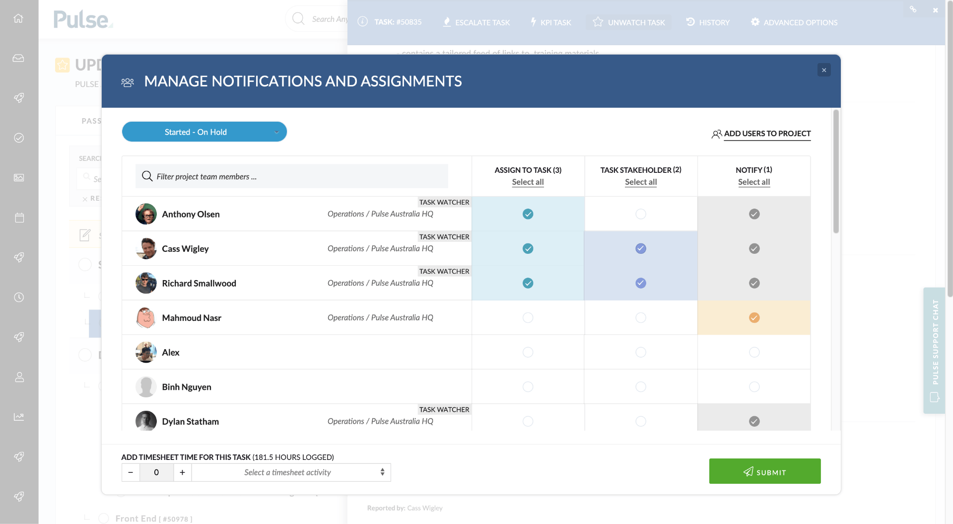The width and height of the screenshot is (953, 524).
Task: Open the Home icon in left sidebar
Action: 18,18
